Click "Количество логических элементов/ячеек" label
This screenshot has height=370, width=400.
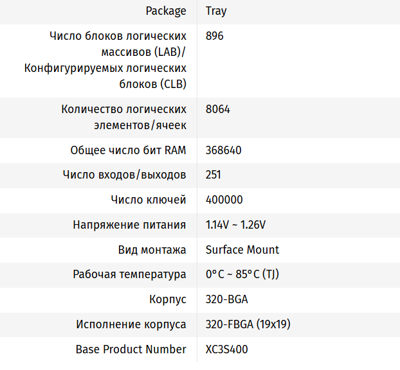(124, 117)
